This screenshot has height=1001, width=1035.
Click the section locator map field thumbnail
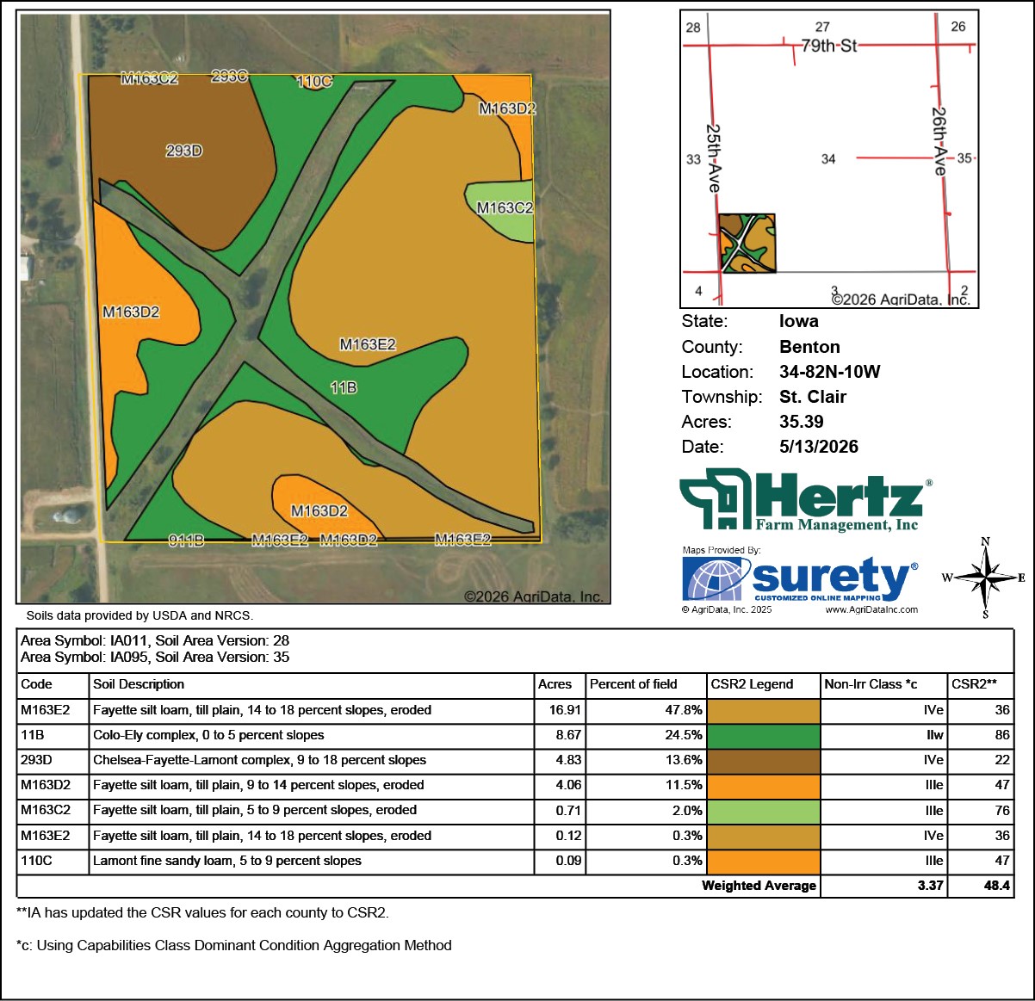[x=747, y=244]
